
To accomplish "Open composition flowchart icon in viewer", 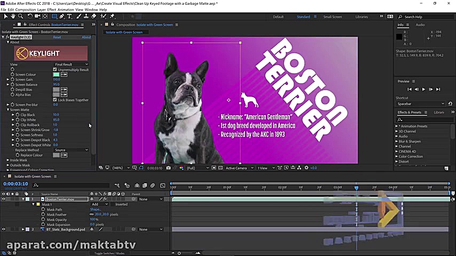I will 299,168.
